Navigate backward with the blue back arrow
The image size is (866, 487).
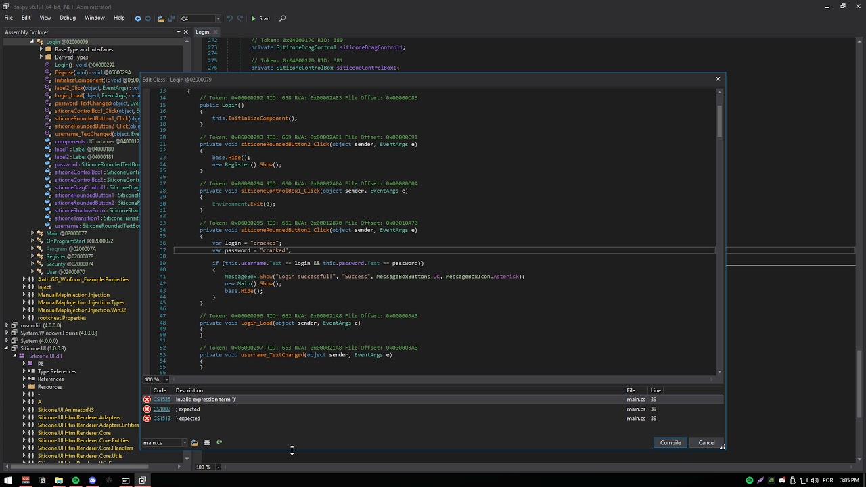click(138, 18)
